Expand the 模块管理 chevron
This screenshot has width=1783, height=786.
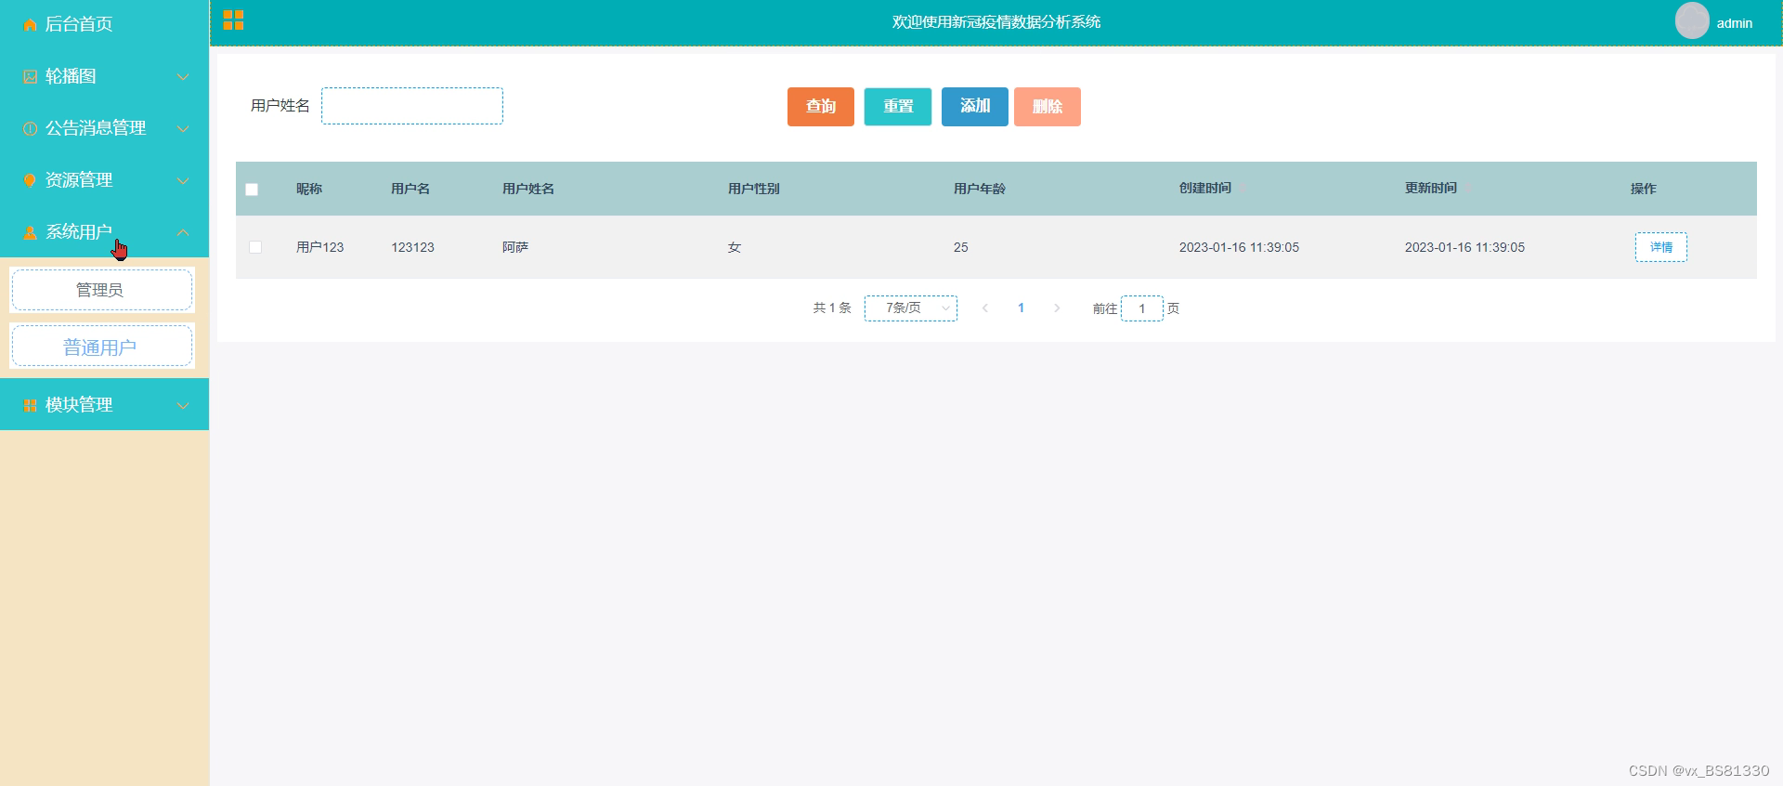[x=183, y=405]
